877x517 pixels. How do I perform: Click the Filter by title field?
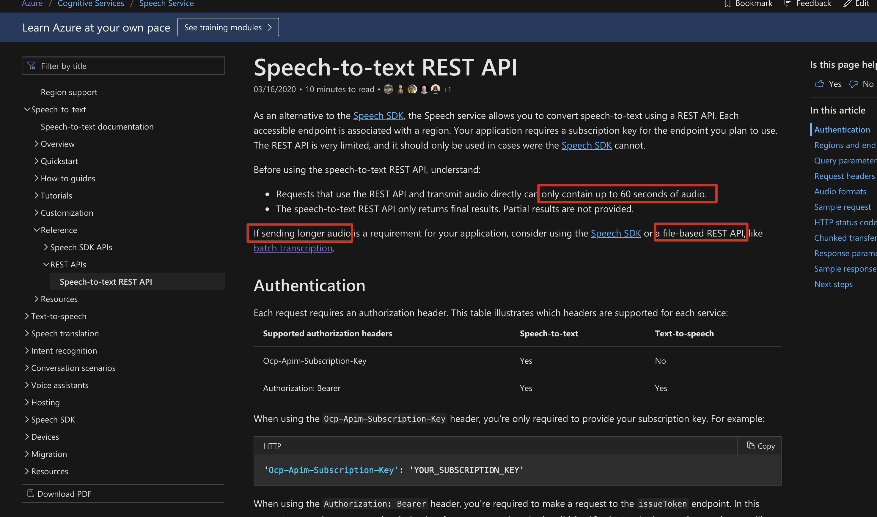pos(123,66)
